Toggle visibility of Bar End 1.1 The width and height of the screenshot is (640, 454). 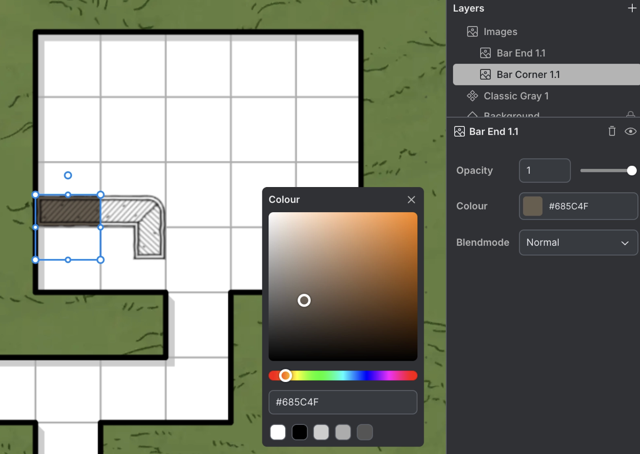click(x=630, y=132)
